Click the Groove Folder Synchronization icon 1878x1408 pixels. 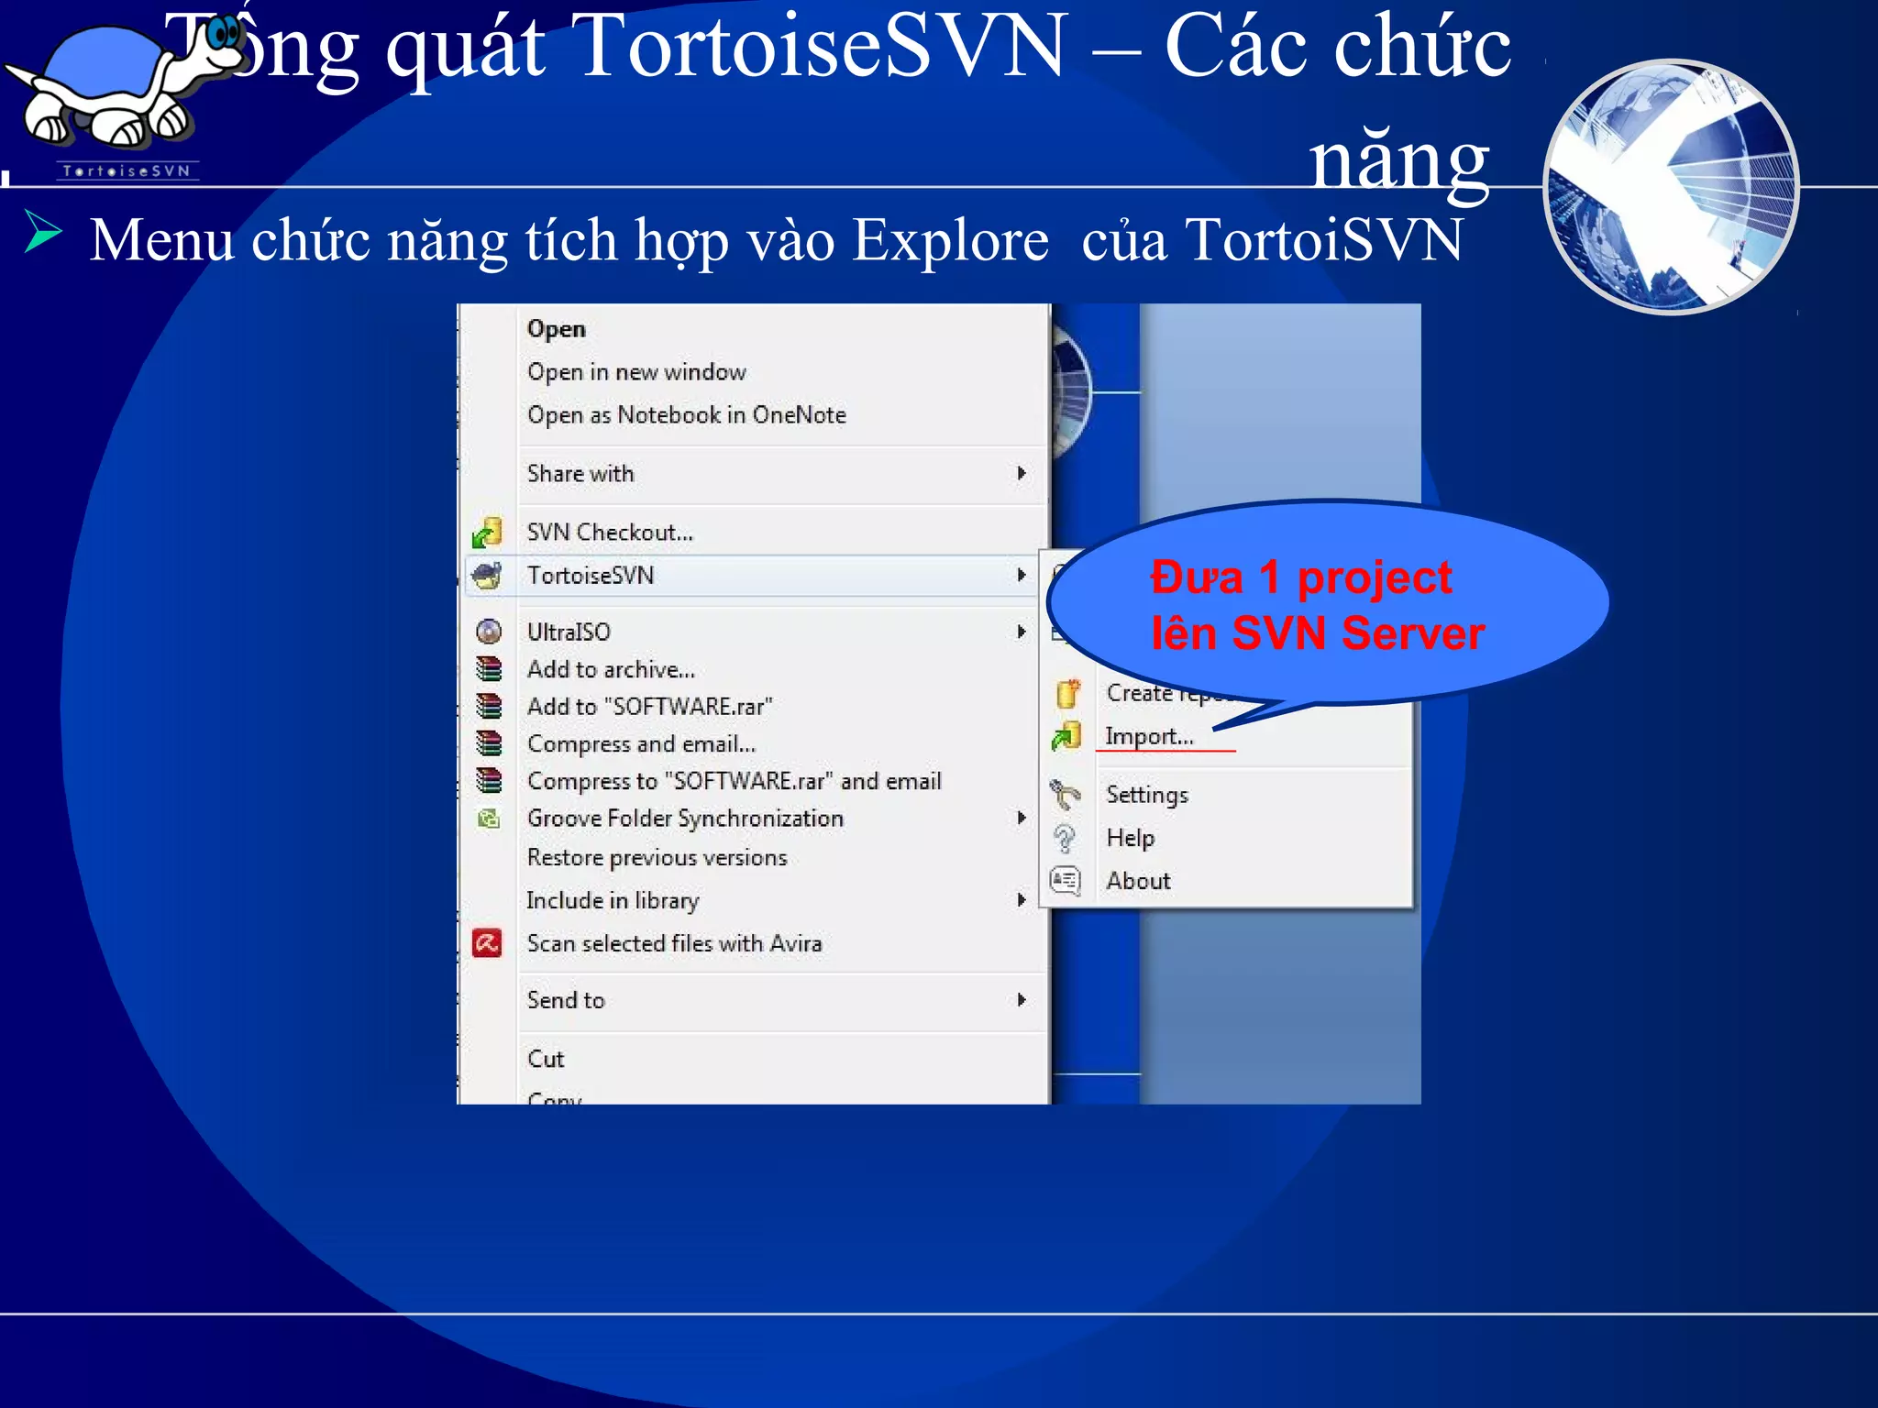pyautogui.click(x=489, y=818)
